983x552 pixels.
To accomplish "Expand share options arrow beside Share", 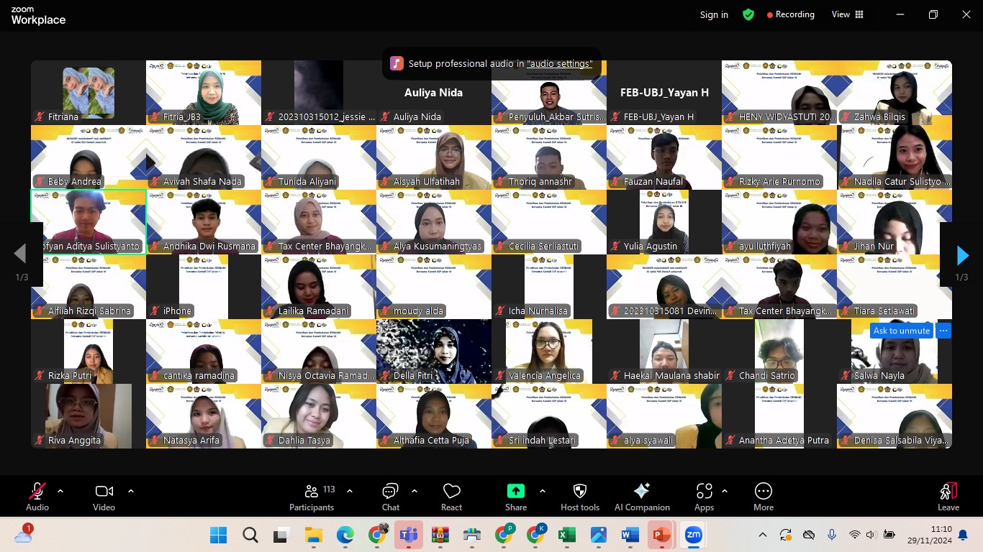I will point(543,491).
